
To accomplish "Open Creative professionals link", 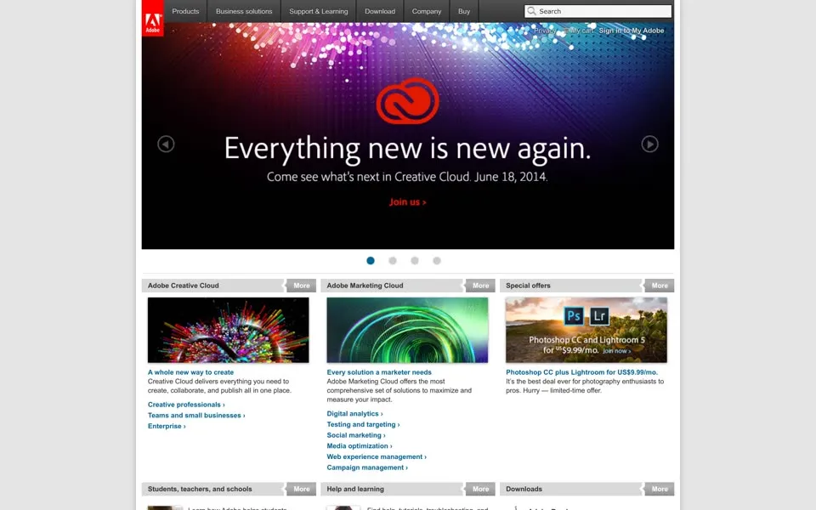I will point(186,405).
